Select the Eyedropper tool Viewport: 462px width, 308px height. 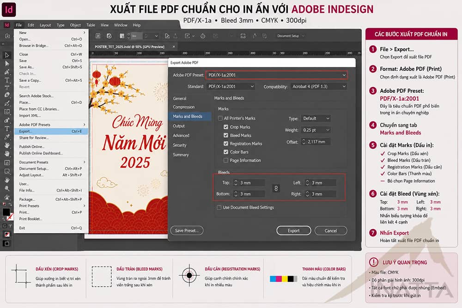(x=7, y=137)
